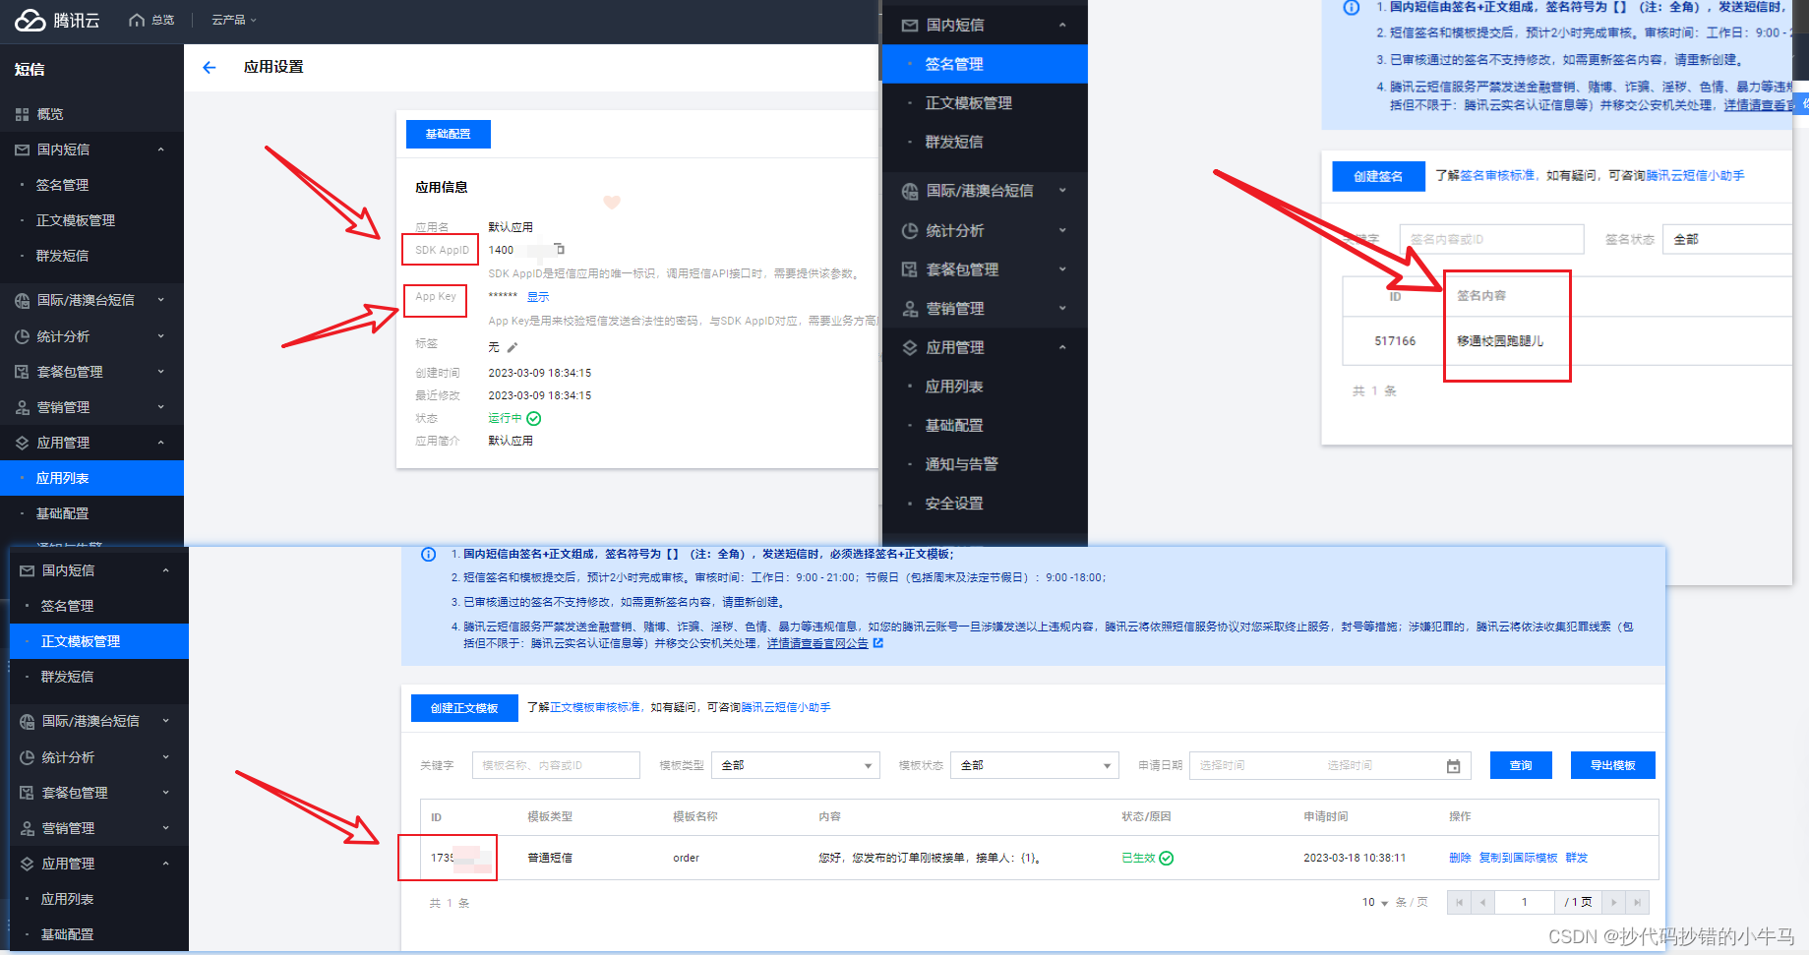Open the 模板类型 全部 dropdown

tap(795, 765)
